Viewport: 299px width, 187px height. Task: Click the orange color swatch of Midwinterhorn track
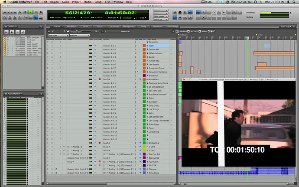pos(144,53)
